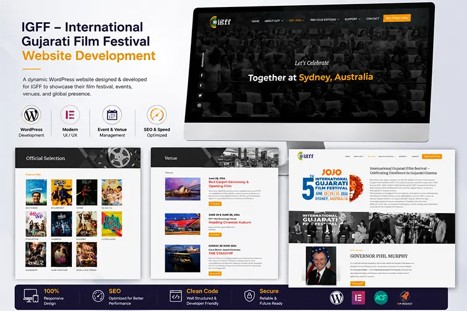The width and height of the screenshot is (467, 311).
Task: Select the Locha Laapsi film poster
Action: (111, 224)
